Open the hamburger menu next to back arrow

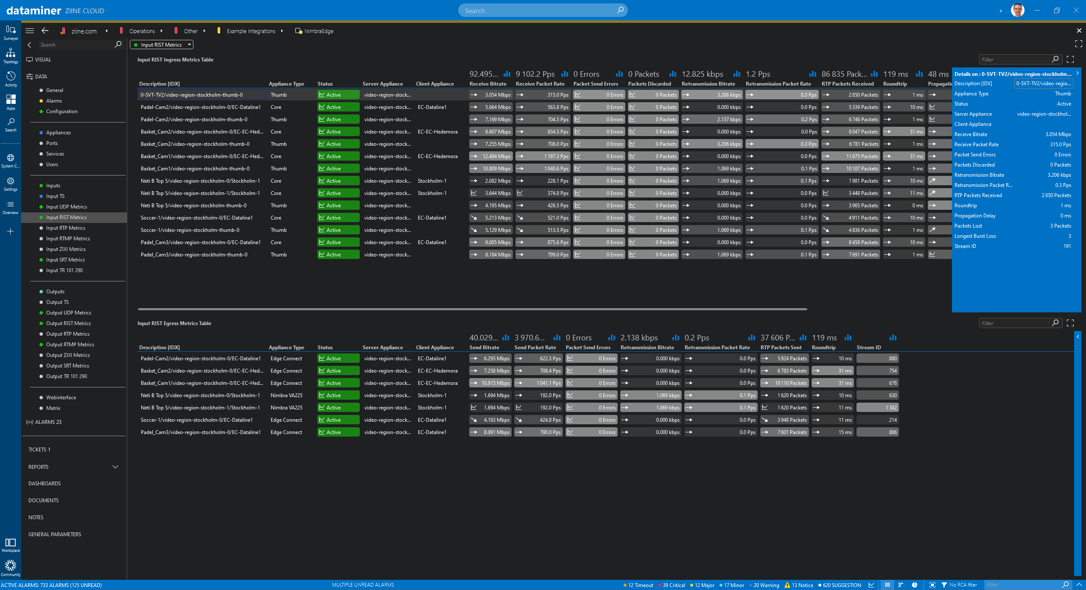coord(30,31)
